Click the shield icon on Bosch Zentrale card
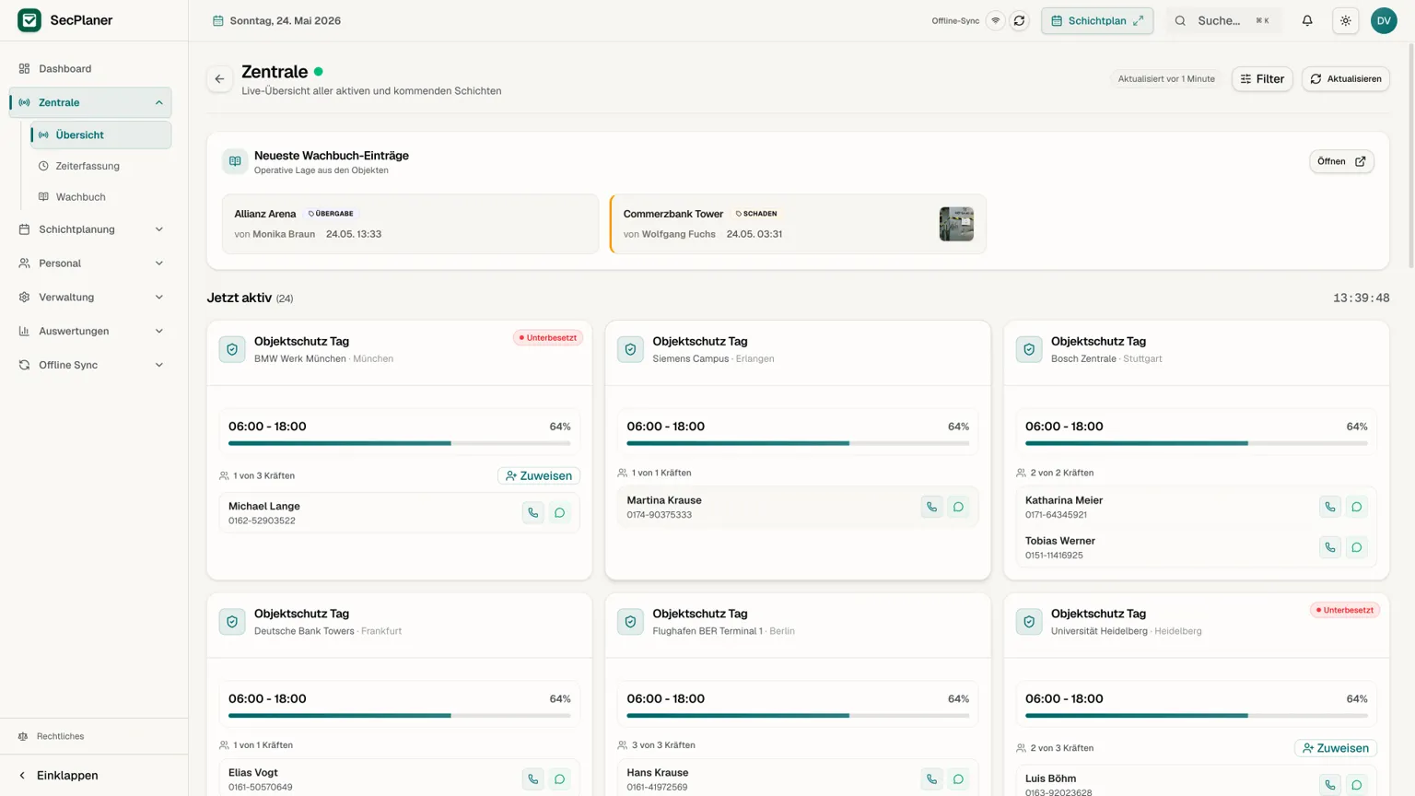Screen dimensions: 1415x796 [1029, 349]
